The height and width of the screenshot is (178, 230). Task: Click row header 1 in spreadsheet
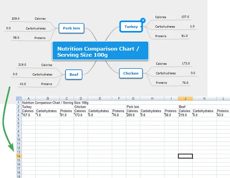[x=18, y=103]
